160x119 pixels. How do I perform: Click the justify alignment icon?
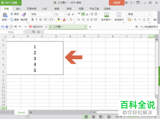(92, 19)
